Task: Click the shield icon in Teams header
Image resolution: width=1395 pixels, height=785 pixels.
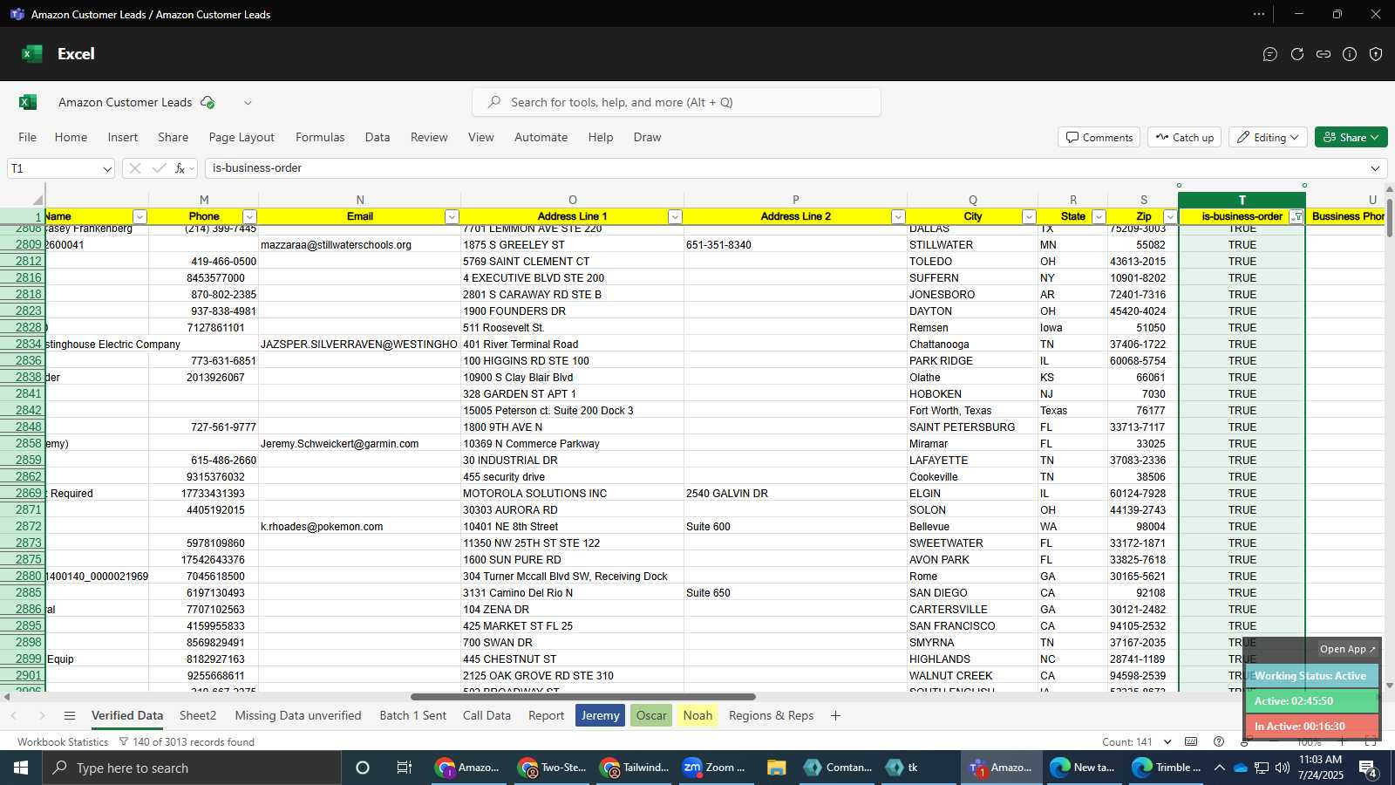Action: click(x=1376, y=54)
